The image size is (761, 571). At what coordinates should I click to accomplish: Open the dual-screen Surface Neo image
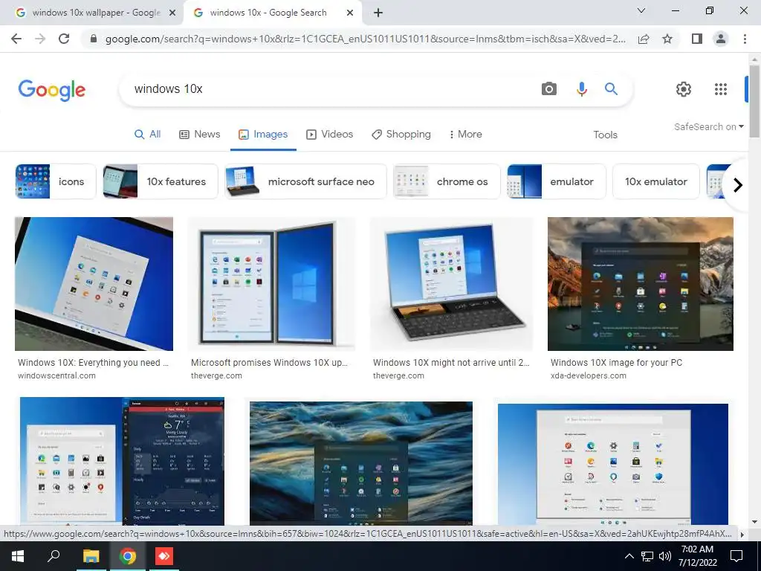271,283
